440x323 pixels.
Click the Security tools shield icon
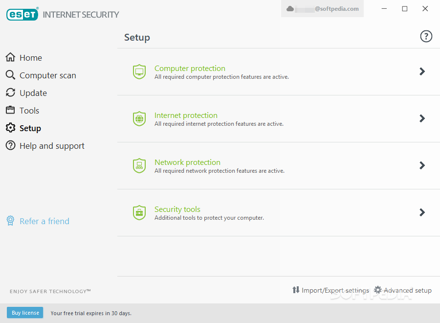[139, 212]
